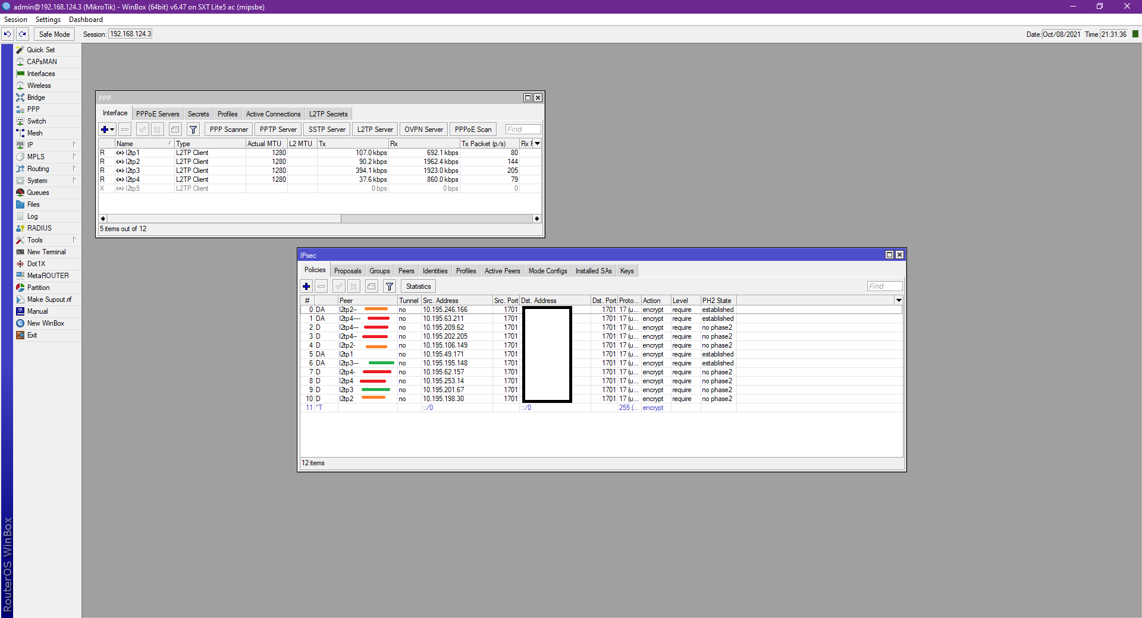
Task: Click the SSTP Server button
Action: tap(327, 130)
